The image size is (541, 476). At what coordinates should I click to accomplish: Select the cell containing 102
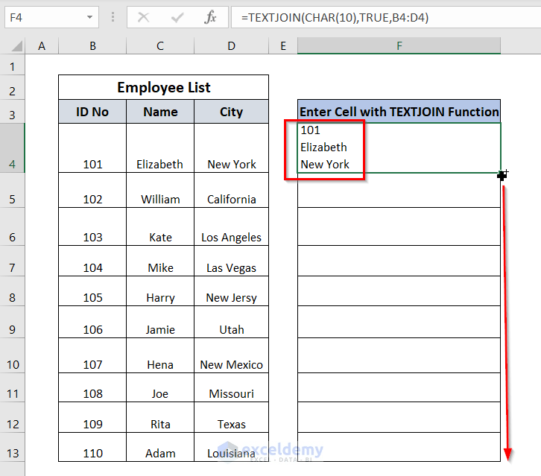pos(92,190)
